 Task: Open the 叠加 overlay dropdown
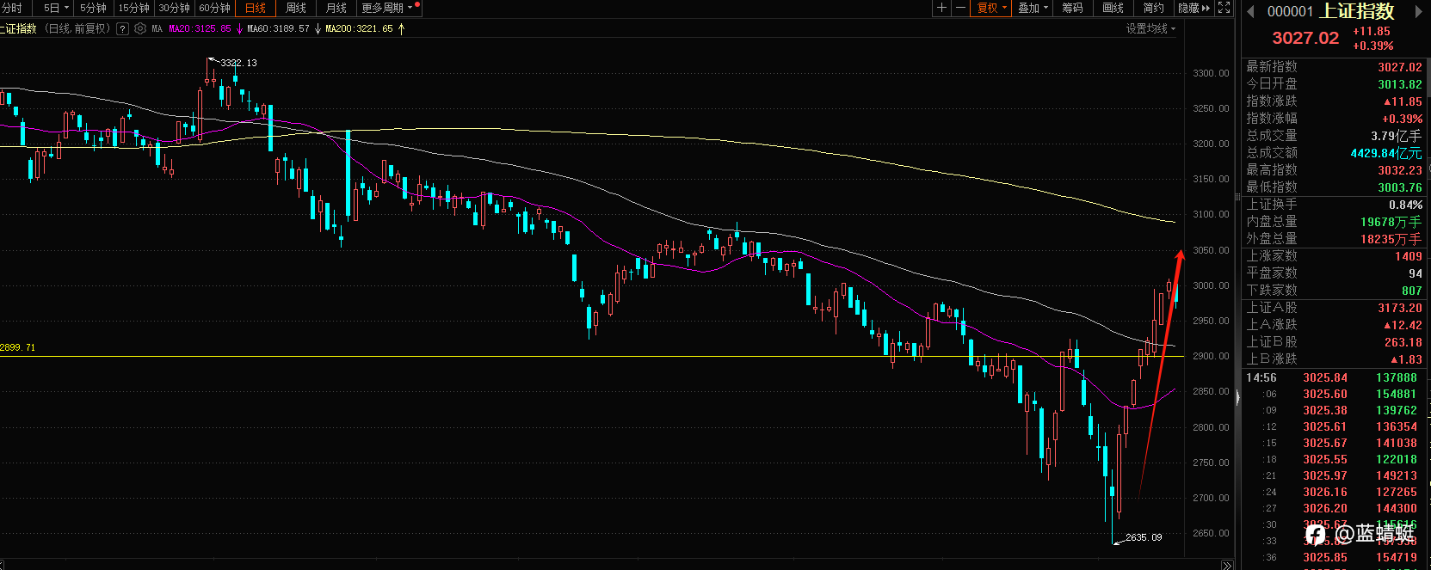tap(1033, 8)
